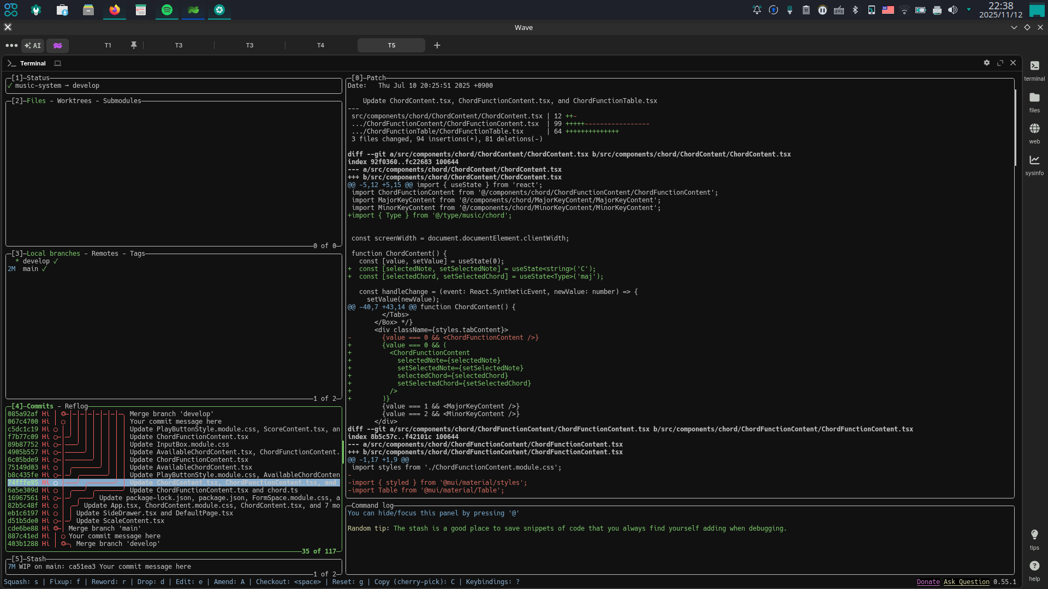Add a new tab with plus
This screenshot has width=1048, height=589.
[437, 46]
